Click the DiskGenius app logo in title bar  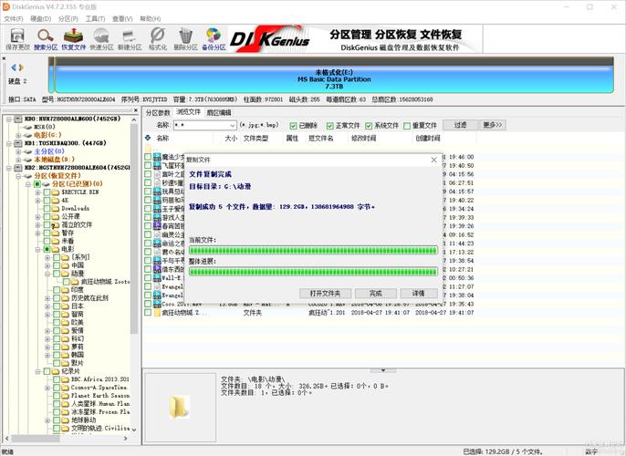click(x=5, y=7)
